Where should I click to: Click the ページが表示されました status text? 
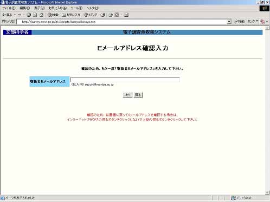pyautogui.click(x=20, y=198)
